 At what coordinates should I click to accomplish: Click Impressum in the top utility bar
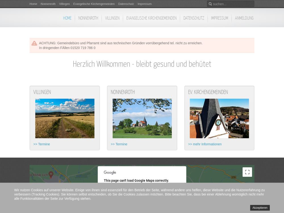pyautogui.click(x=145, y=4)
